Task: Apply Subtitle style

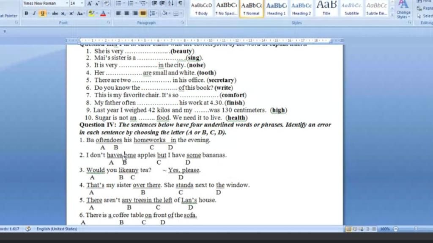Action: point(351,8)
